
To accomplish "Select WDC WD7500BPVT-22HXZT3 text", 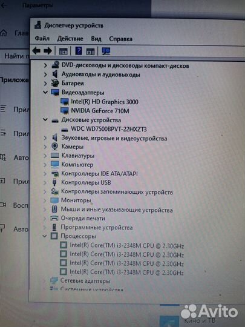I will click(x=109, y=129).
